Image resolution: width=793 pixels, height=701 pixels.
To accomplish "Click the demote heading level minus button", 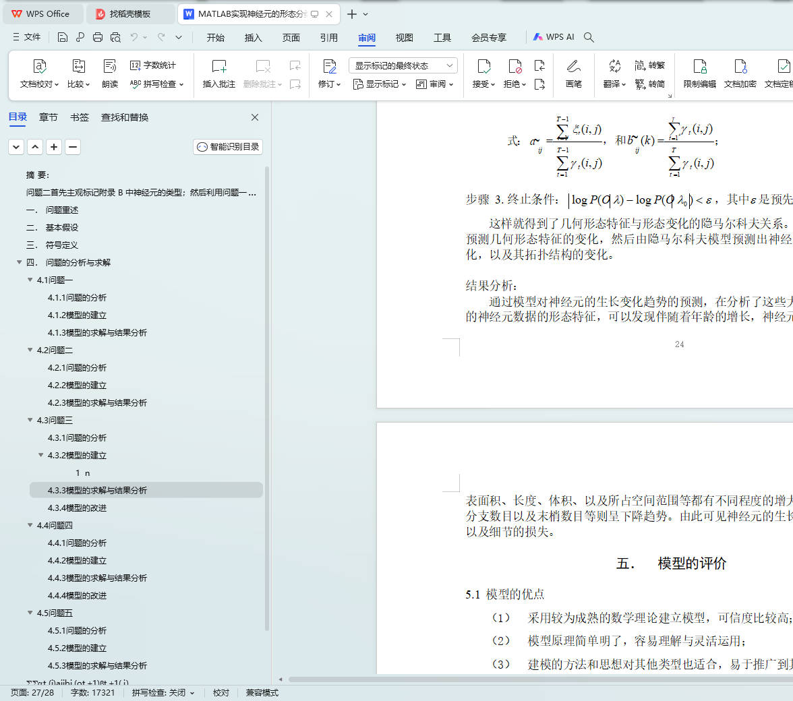I will click(73, 147).
